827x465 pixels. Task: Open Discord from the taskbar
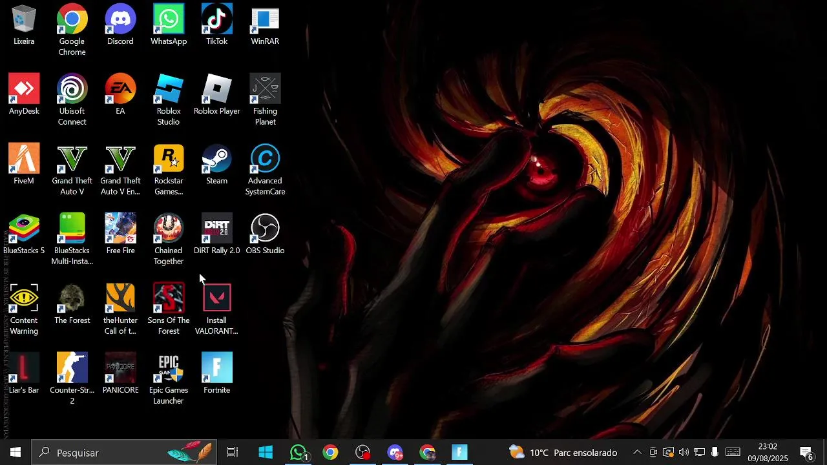tap(395, 452)
